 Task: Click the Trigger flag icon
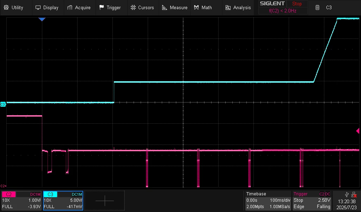[102, 7]
